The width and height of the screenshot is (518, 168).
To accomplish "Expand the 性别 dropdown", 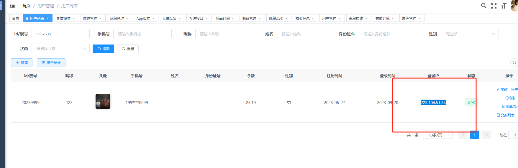I will pyautogui.click(x=469, y=34).
